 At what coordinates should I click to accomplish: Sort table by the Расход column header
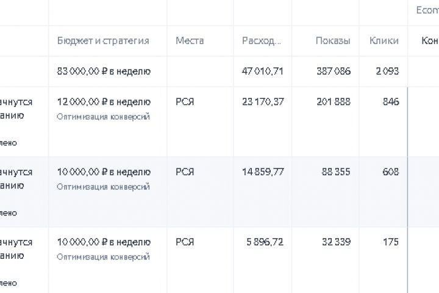(x=261, y=41)
